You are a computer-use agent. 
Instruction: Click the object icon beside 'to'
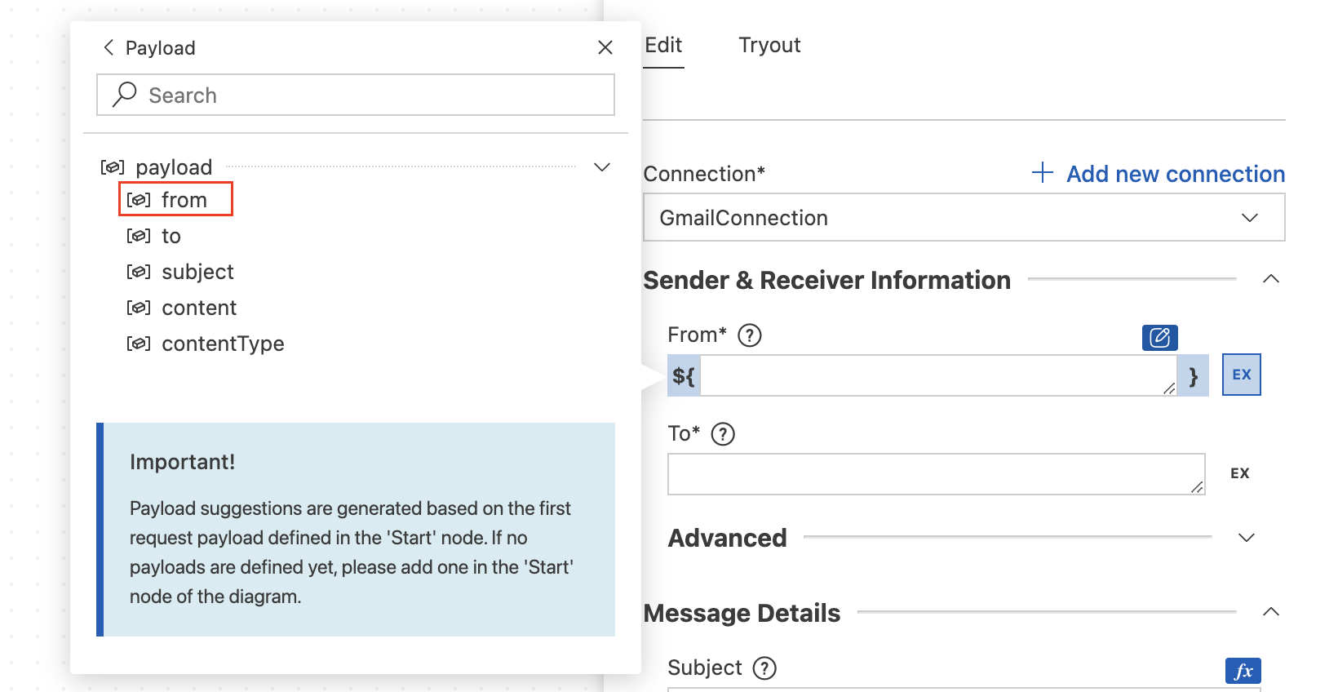tap(139, 236)
